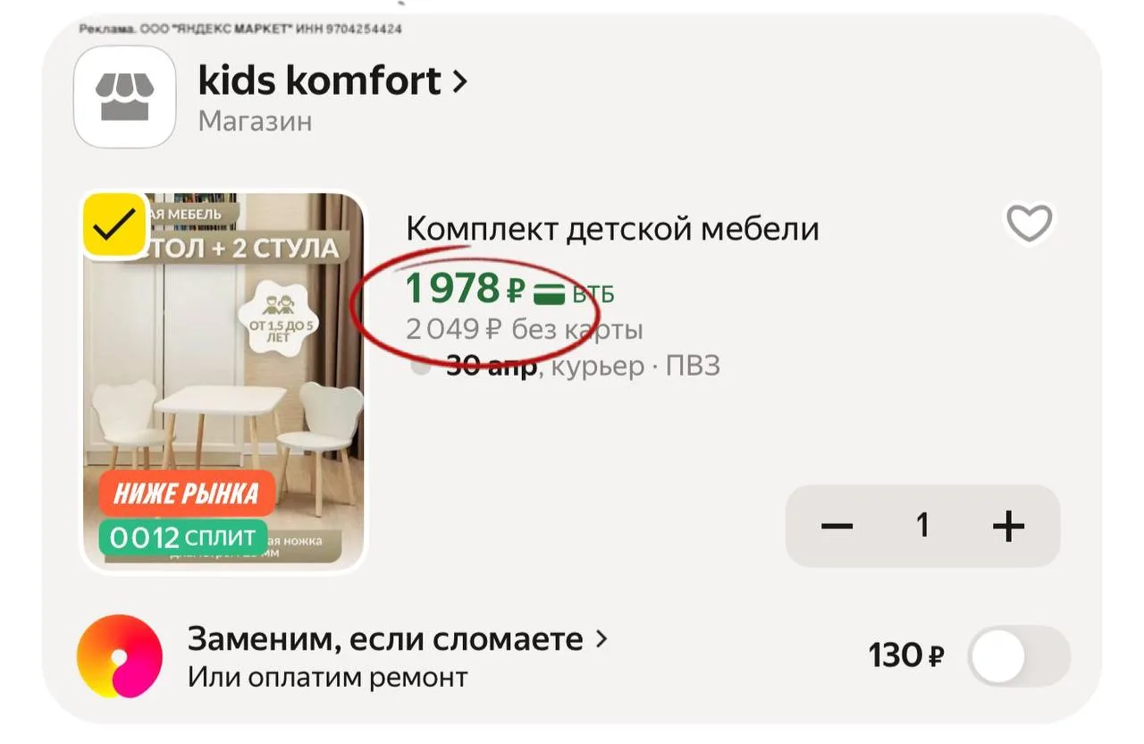
Task: Uncheck the yellow product selection checkbox
Action: click(x=114, y=224)
